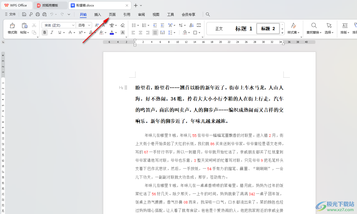Open line spacing dropdown arrow

click(175, 33)
